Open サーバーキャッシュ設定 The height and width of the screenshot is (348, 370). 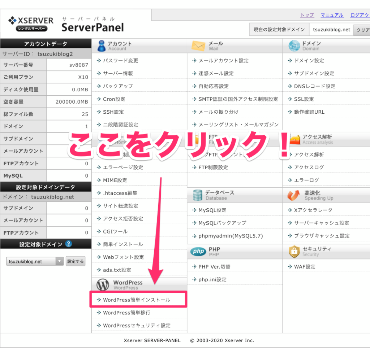pos(322,223)
